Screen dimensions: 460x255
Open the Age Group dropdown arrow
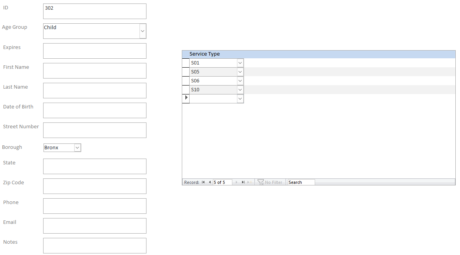point(143,31)
